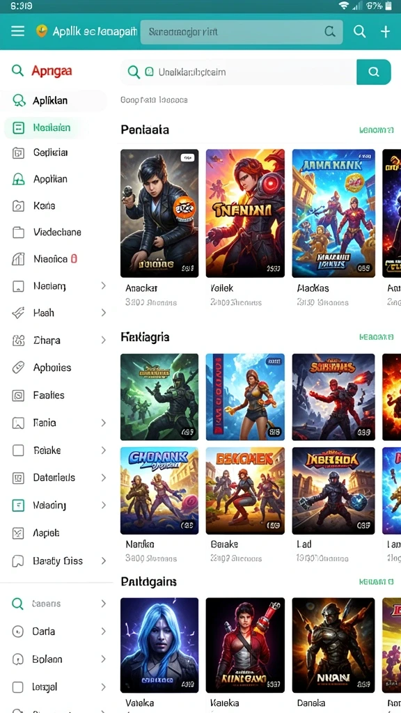Click the 'Anacker' title text
This screenshot has height=713, width=401.
pyautogui.click(x=141, y=288)
